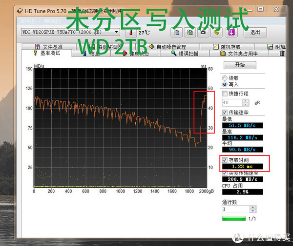Viewport: 293px width, 246px height.
Task: Select the 写入 write radio button
Action: pyautogui.click(x=225, y=84)
